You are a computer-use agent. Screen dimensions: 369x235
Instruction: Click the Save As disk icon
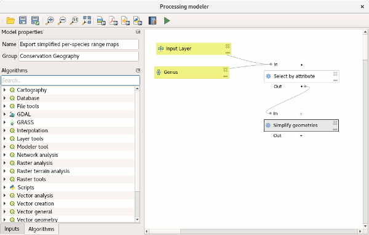(35, 20)
